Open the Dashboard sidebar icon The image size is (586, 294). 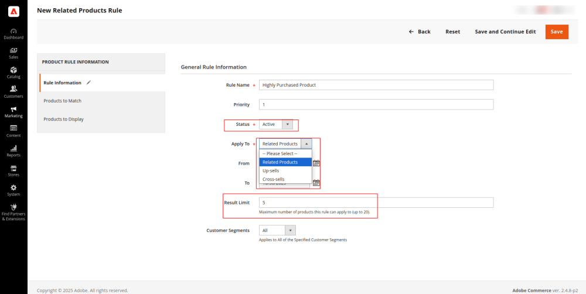(13, 33)
